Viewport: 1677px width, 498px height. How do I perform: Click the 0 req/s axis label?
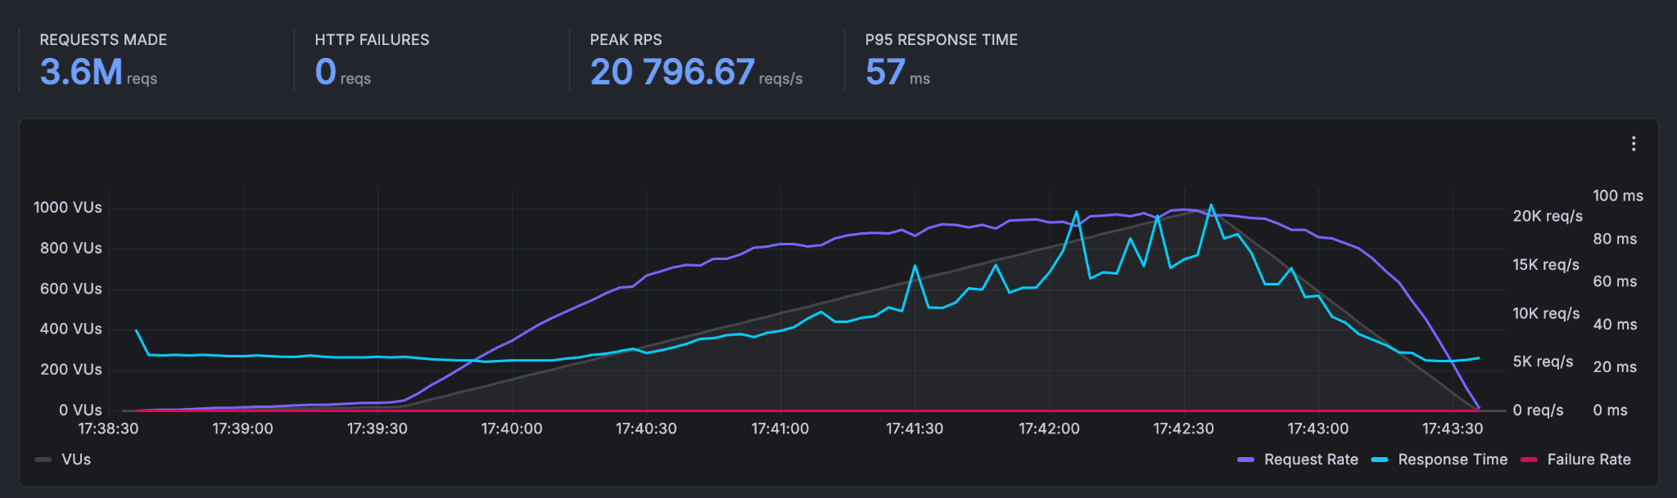pos(1538,410)
